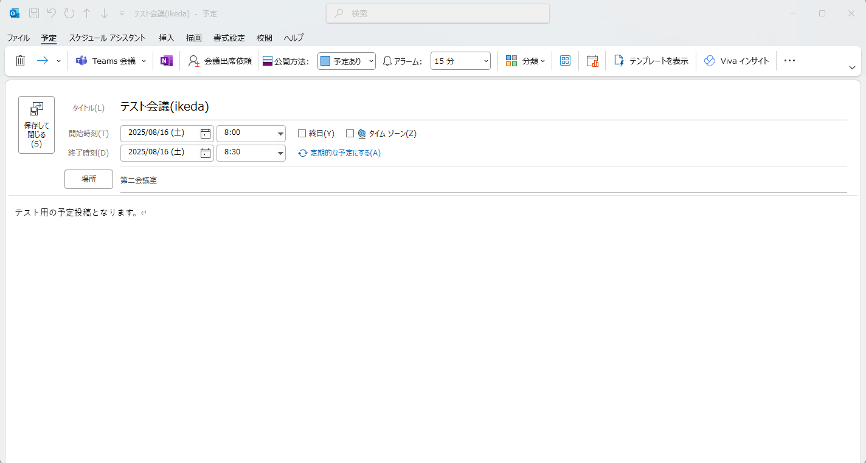Forward the appointment with arrow icon

pyautogui.click(x=43, y=61)
